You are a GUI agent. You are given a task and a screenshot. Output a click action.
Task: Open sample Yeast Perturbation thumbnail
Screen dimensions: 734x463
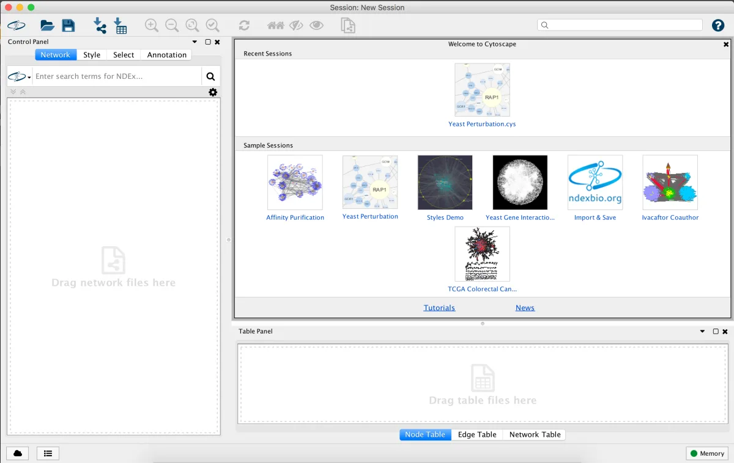(370, 182)
